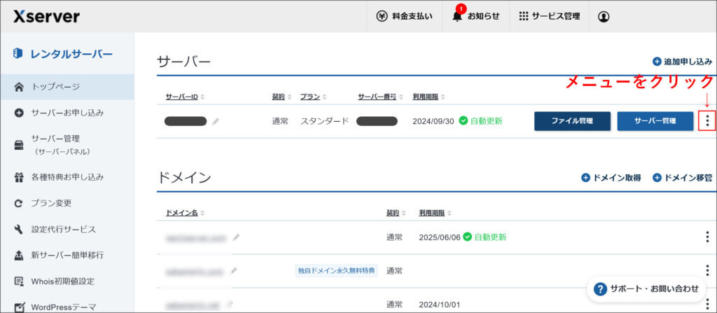Click the gift icon beside 各種特典お申し込み
Screen dimensions: 717x313
point(19,178)
